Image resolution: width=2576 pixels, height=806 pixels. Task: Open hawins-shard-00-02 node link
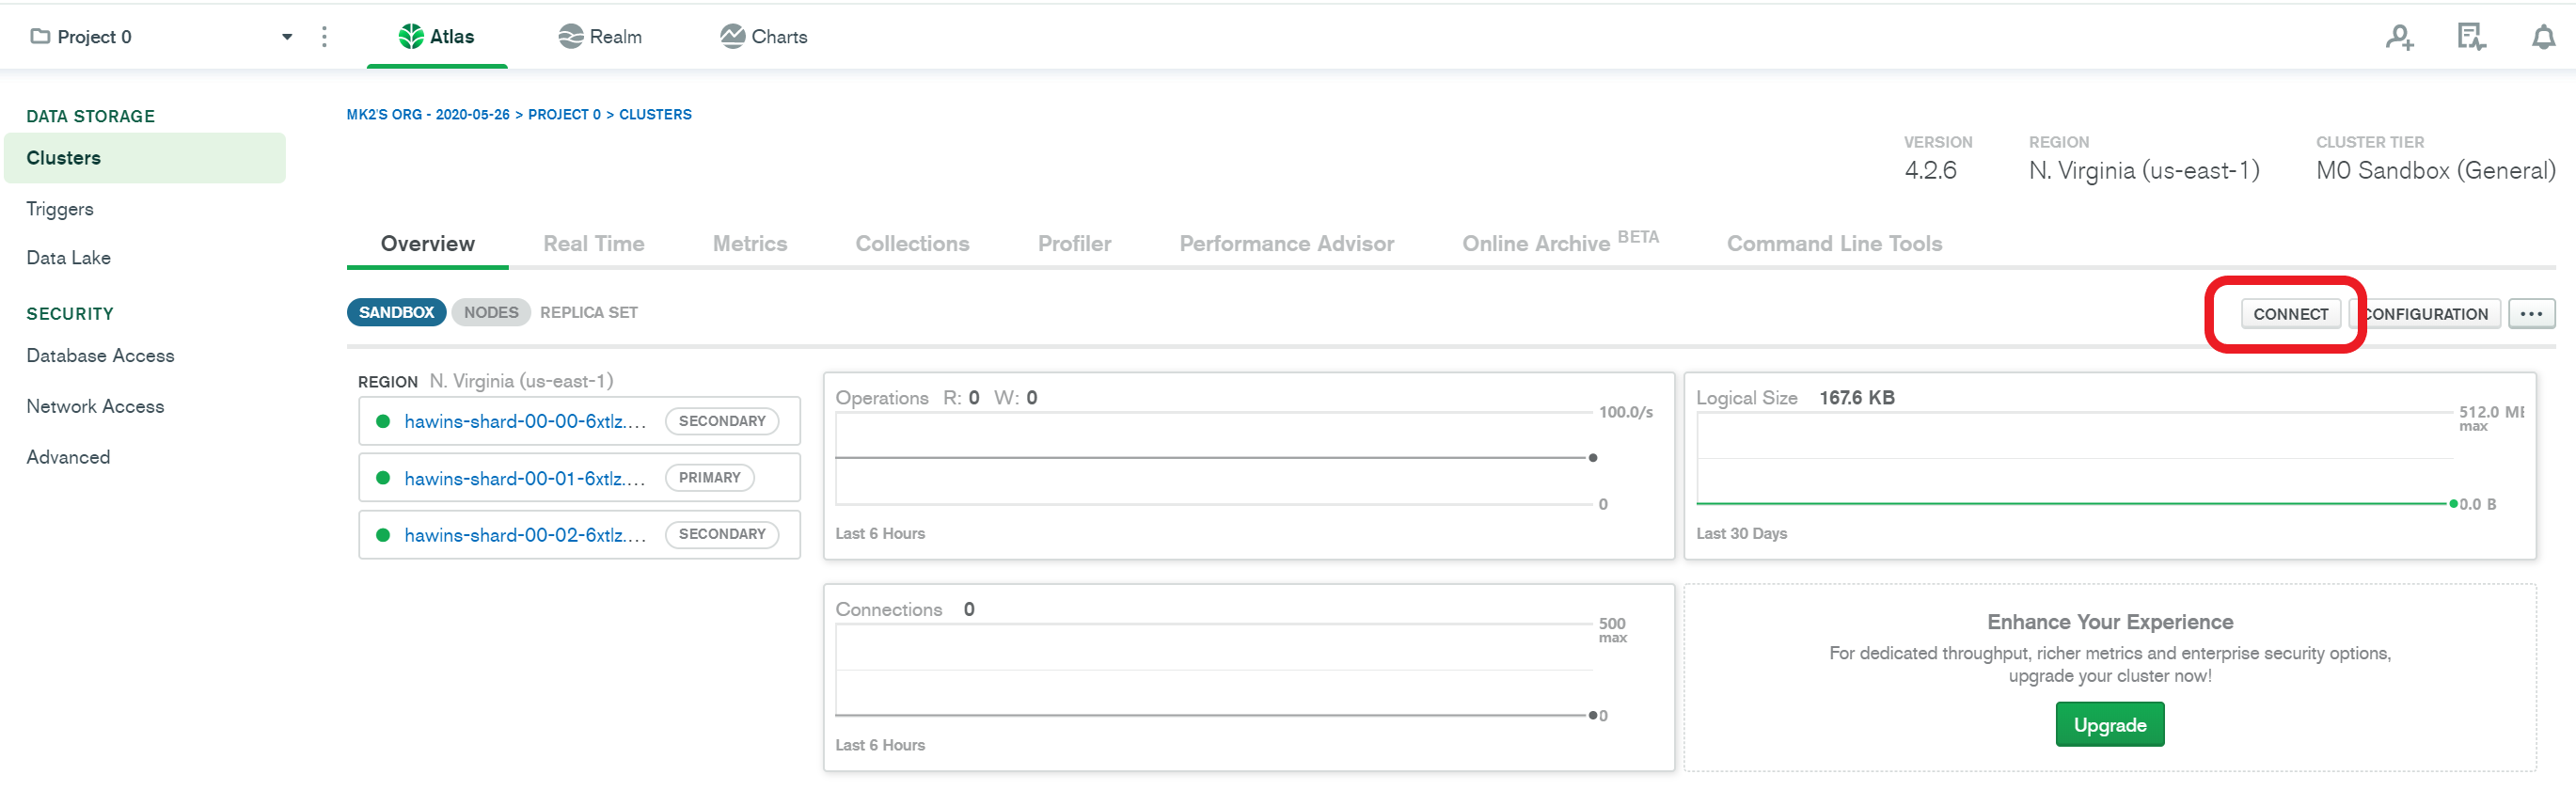525,535
